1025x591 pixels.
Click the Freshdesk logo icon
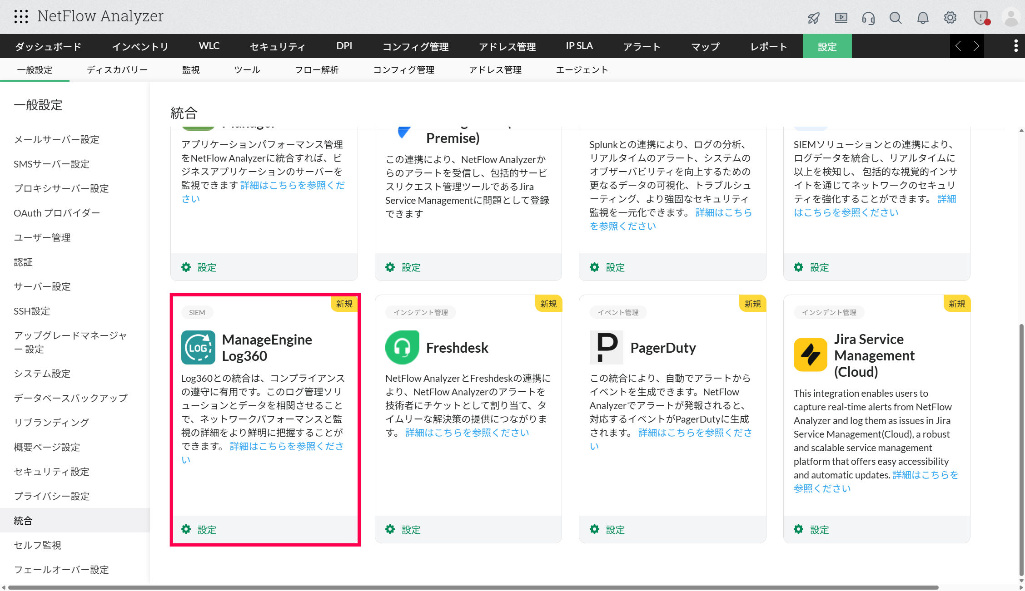tap(402, 348)
